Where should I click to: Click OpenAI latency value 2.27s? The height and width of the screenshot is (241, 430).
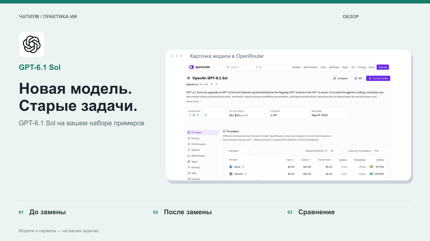344,174
